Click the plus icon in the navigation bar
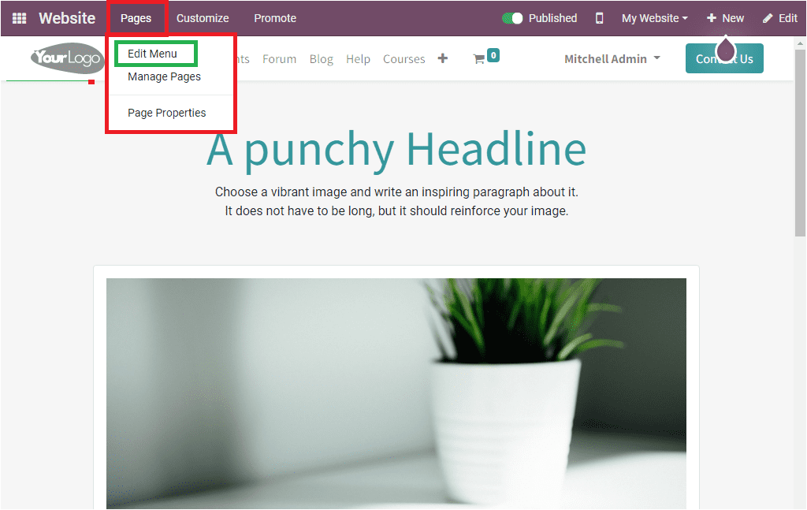Viewport: 807px width, 510px height. 442,58
